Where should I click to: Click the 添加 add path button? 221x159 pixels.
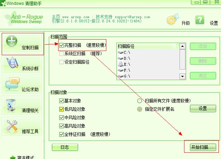203,46
